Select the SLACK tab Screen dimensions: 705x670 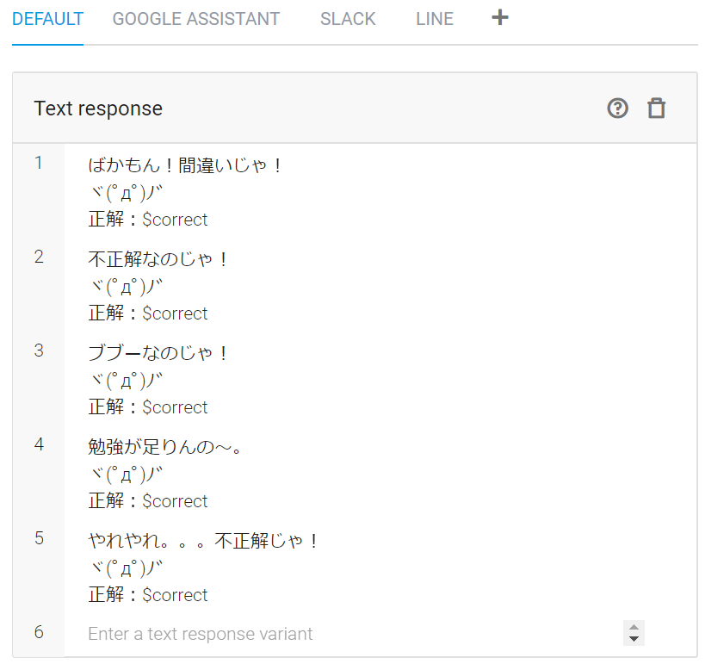coord(348,19)
